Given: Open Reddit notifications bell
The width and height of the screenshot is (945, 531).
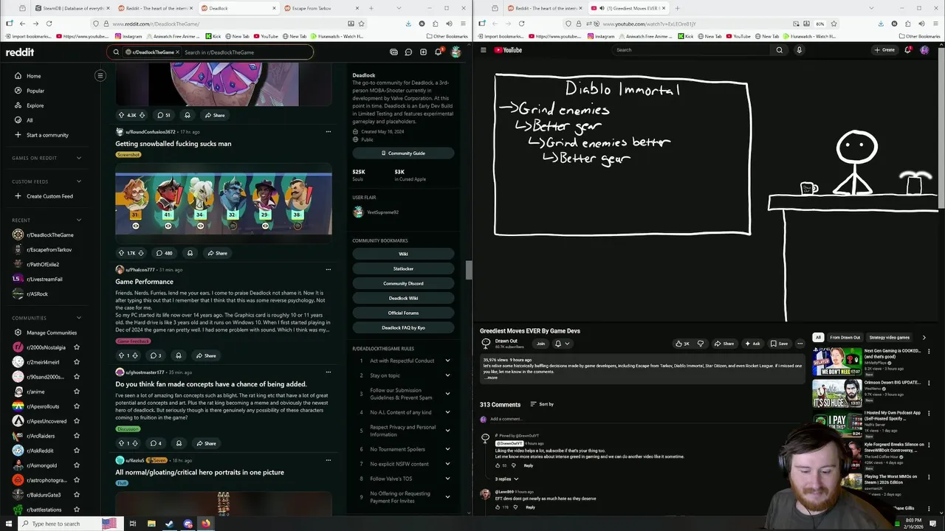Looking at the screenshot, I should [438, 52].
